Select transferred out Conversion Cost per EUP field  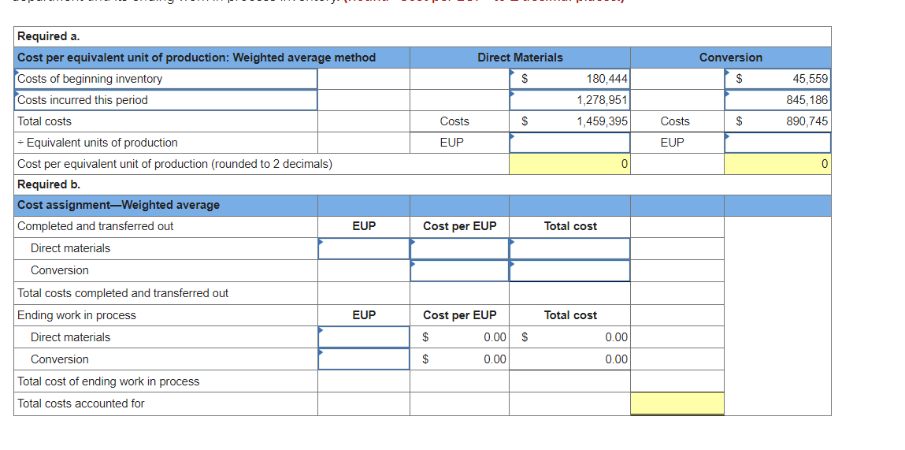point(459,270)
